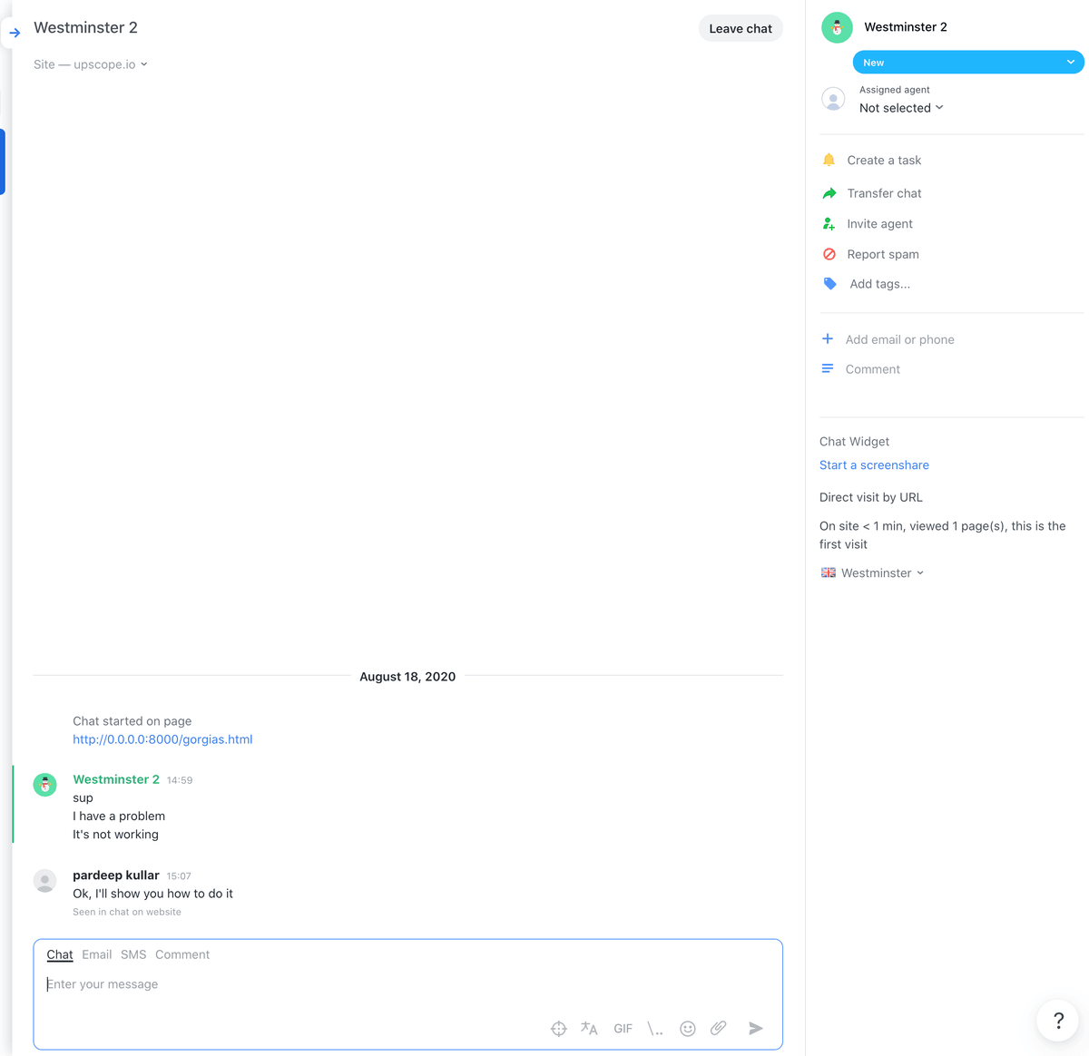Click Report spam label
The image size is (1089, 1056).
[883, 254]
